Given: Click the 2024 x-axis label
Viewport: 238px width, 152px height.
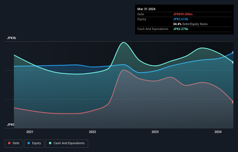Looking at the screenshot, I should 218,132.
